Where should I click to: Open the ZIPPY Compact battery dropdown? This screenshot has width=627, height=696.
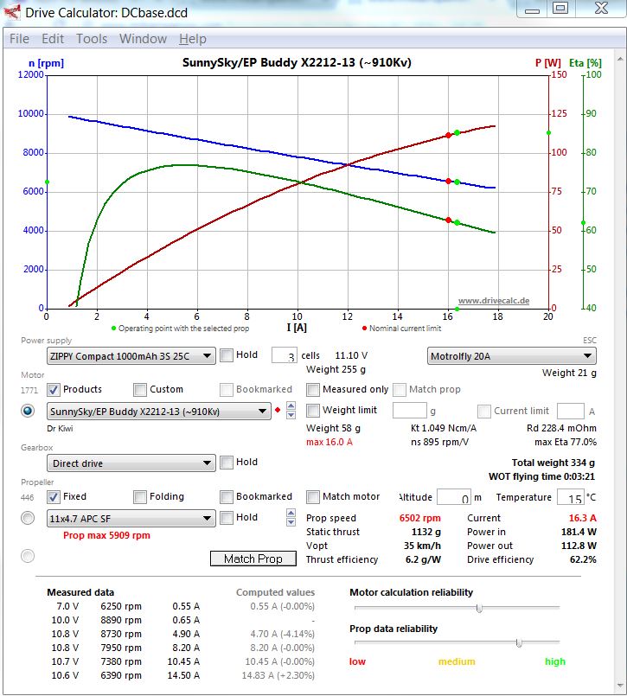pyautogui.click(x=131, y=355)
